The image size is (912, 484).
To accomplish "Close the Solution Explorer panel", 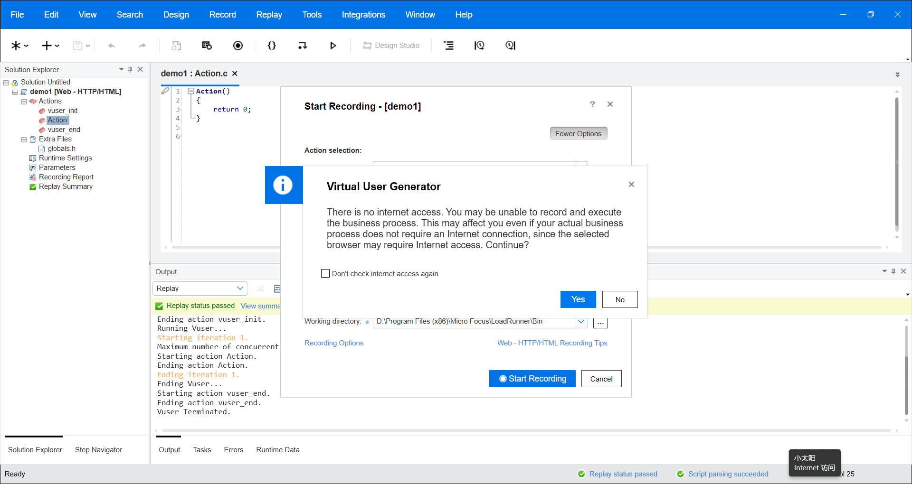I will click(x=140, y=69).
